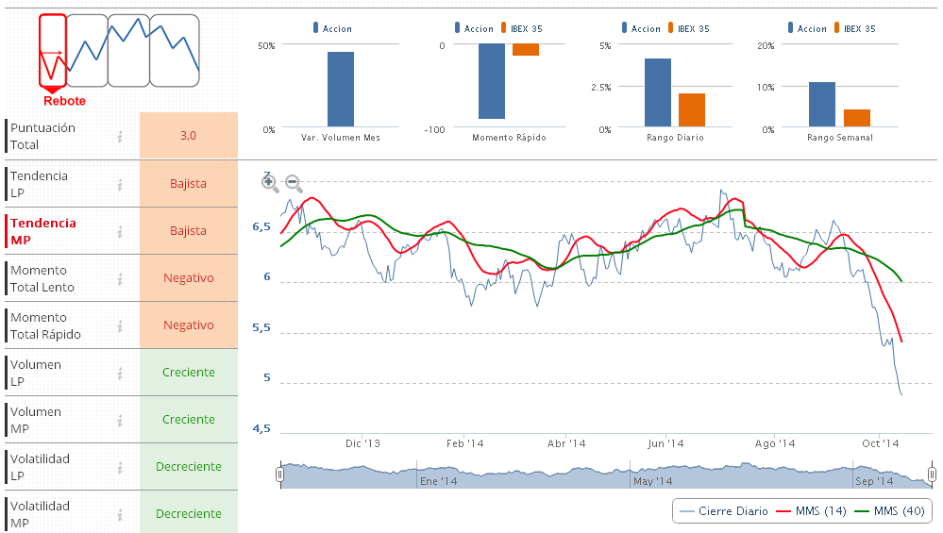This screenshot has width=943, height=533.
Task: Click the zoom out magnifier on chart
Action: 293,183
